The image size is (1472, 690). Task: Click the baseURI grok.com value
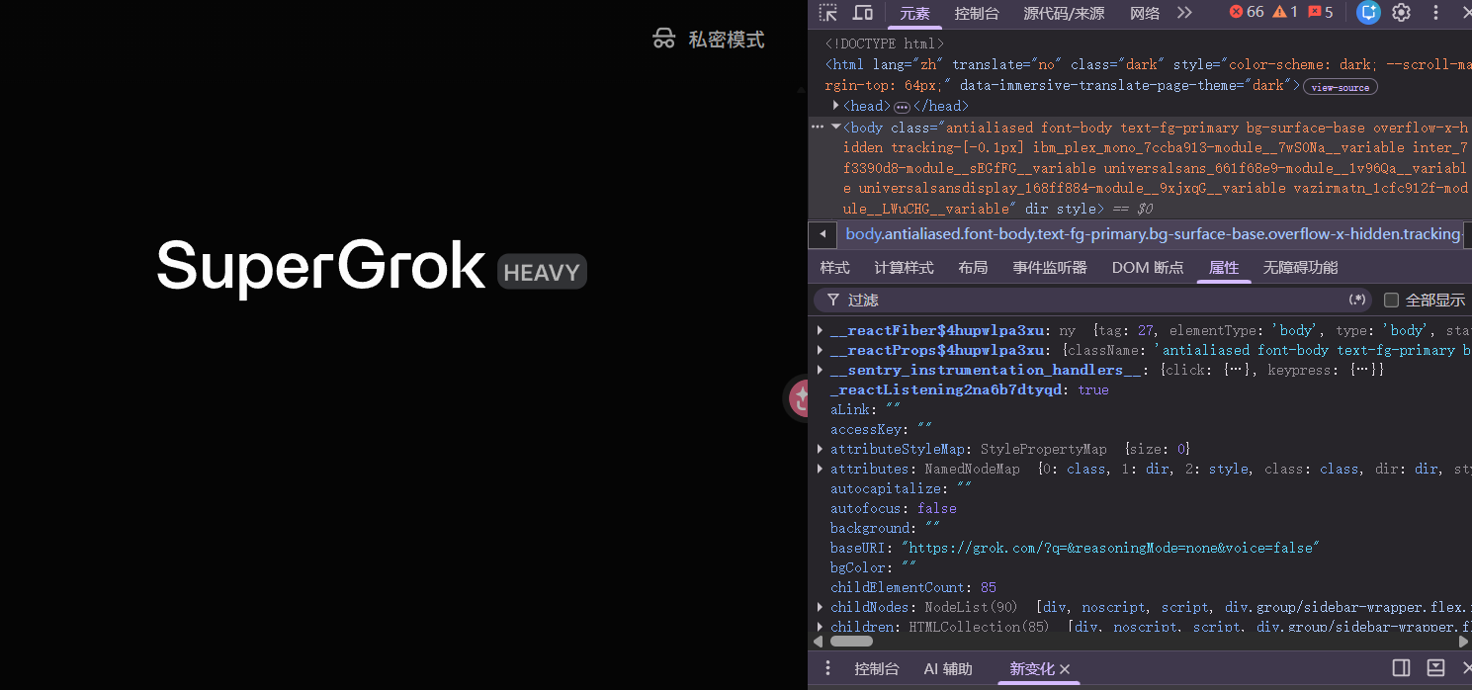[x=1110, y=548]
